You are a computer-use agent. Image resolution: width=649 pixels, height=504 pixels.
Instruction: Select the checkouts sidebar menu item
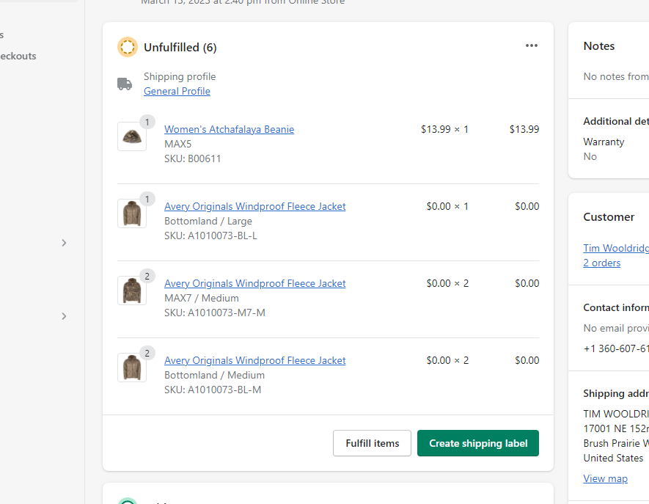click(18, 56)
